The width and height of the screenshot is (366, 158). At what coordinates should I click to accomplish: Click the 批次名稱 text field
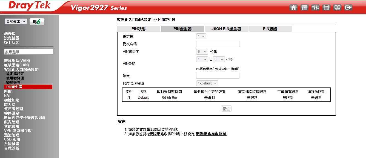coord(218,44)
